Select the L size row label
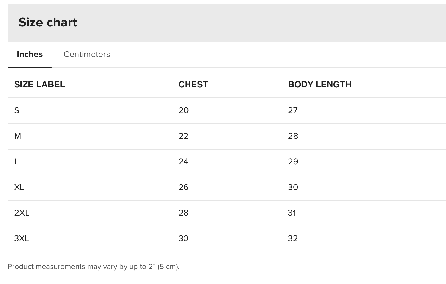 (16, 162)
